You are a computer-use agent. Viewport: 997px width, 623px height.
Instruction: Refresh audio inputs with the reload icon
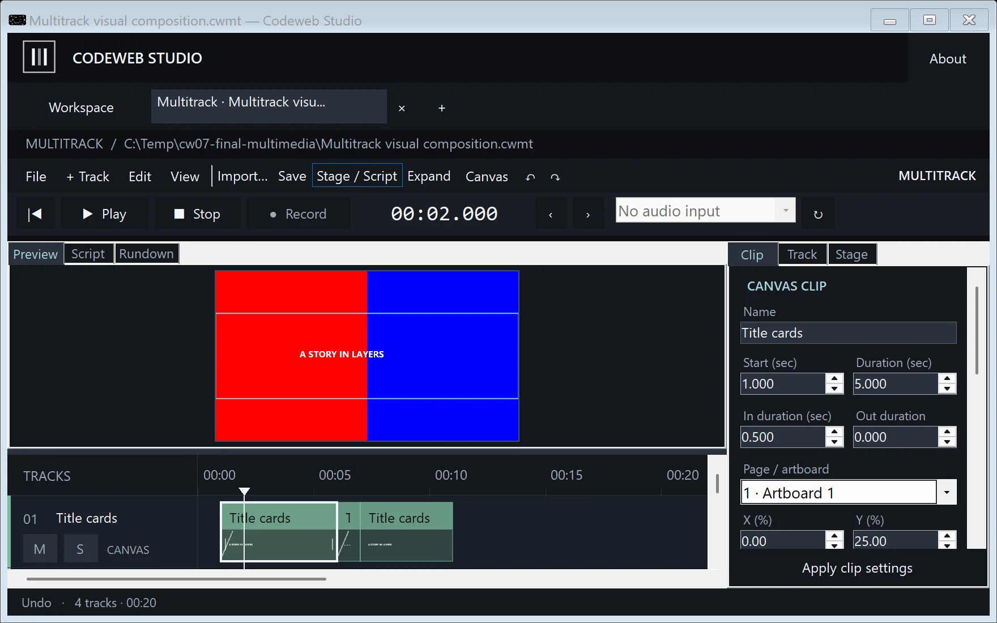coord(818,214)
